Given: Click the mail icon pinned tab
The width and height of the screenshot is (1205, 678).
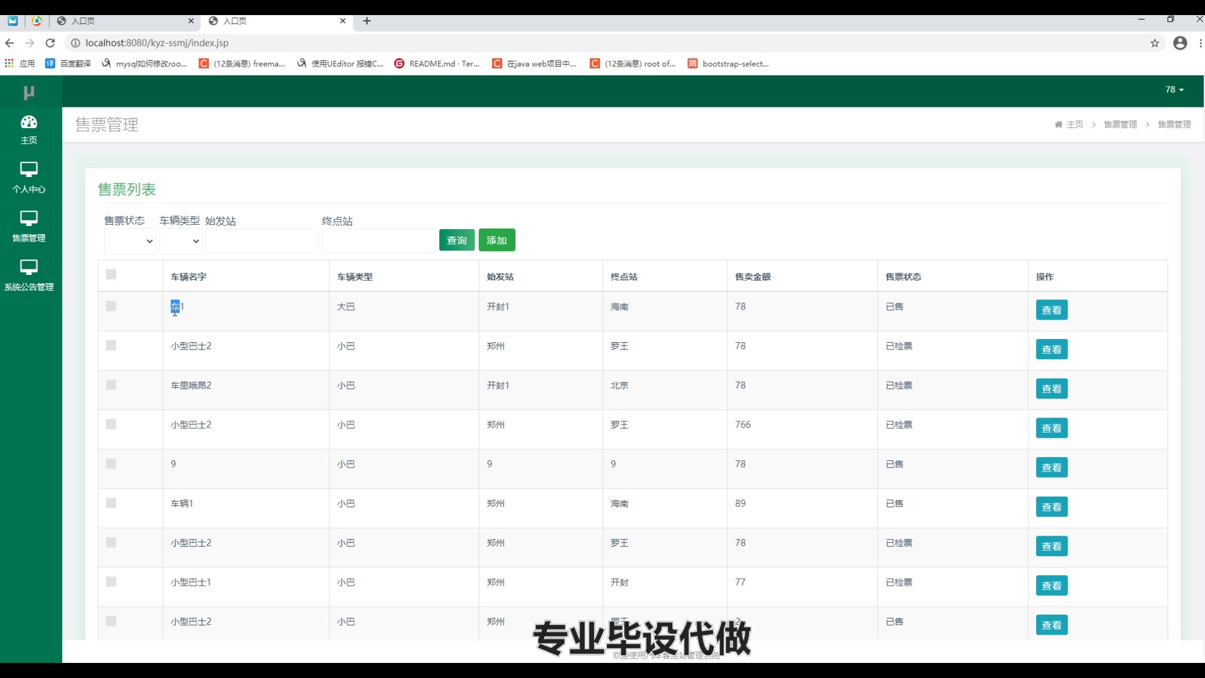Looking at the screenshot, I should (13, 21).
